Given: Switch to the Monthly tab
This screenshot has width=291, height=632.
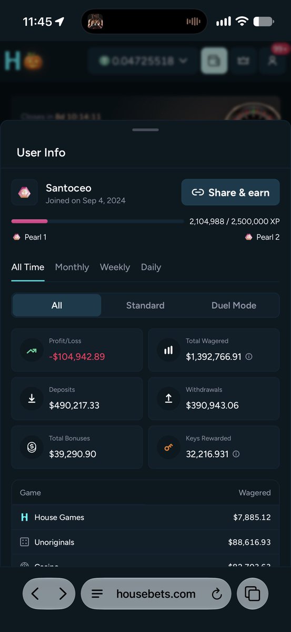Looking at the screenshot, I should [72, 267].
